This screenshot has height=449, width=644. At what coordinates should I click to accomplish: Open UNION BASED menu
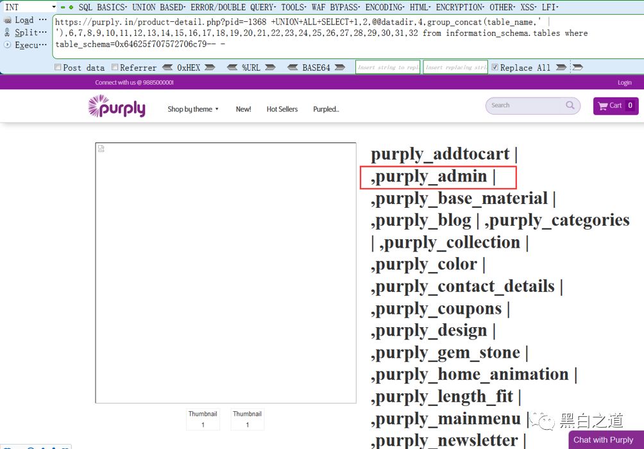tap(159, 8)
